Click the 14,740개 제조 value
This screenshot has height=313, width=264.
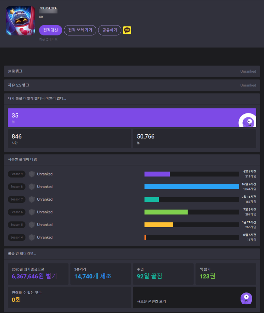[93, 276]
